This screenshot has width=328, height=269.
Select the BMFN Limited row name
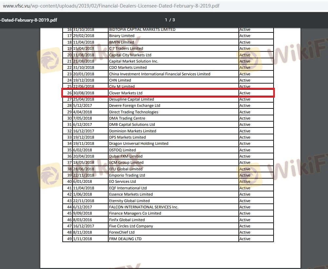[x=121, y=42]
